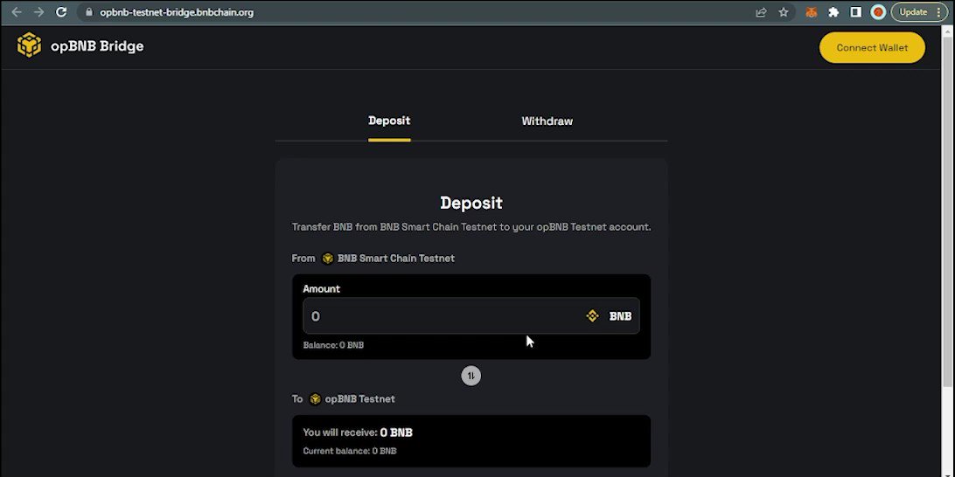The width and height of the screenshot is (955, 477).
Task: Click the 'Balance: 0 BNB' text
Action: [333, 345]
